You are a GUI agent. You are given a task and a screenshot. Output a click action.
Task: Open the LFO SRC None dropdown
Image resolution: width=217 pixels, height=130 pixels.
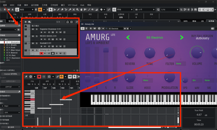coord(209,80)
